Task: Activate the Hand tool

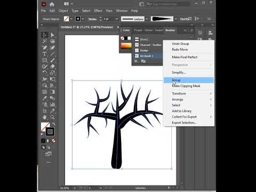Action: pos(44,117)
